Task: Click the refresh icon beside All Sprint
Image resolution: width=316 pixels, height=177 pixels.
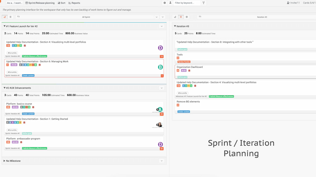Action: pyautogui.click(x=19, y=17)
